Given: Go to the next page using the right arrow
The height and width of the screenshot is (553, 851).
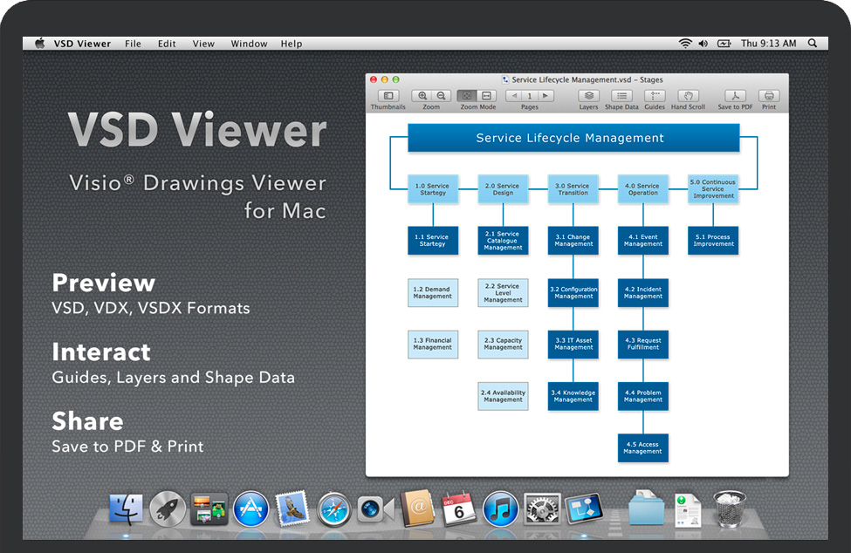Looking at the screenshot, I should coord(546,96).
